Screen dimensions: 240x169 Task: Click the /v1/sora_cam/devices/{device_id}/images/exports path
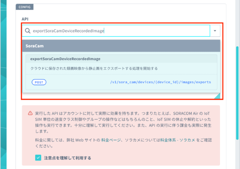(160, 82)
